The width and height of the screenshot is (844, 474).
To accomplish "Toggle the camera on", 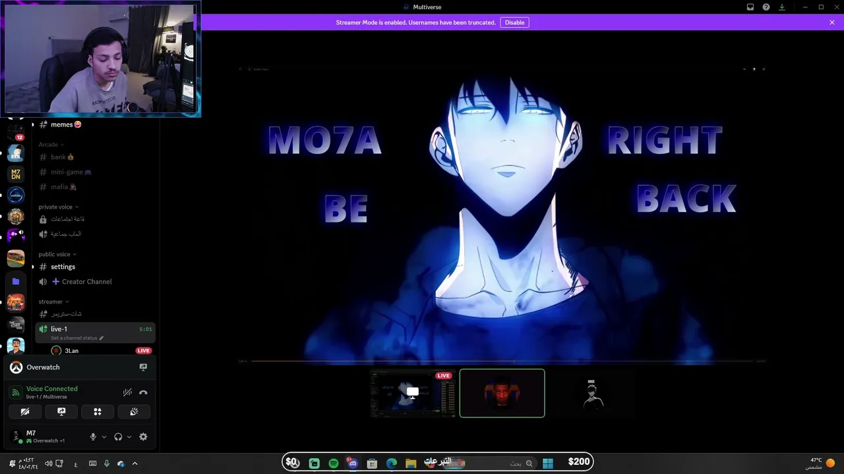I will pyautogui.click(x=25, y=411).
